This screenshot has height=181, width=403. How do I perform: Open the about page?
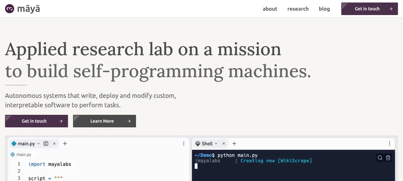(x=270, y=9)
